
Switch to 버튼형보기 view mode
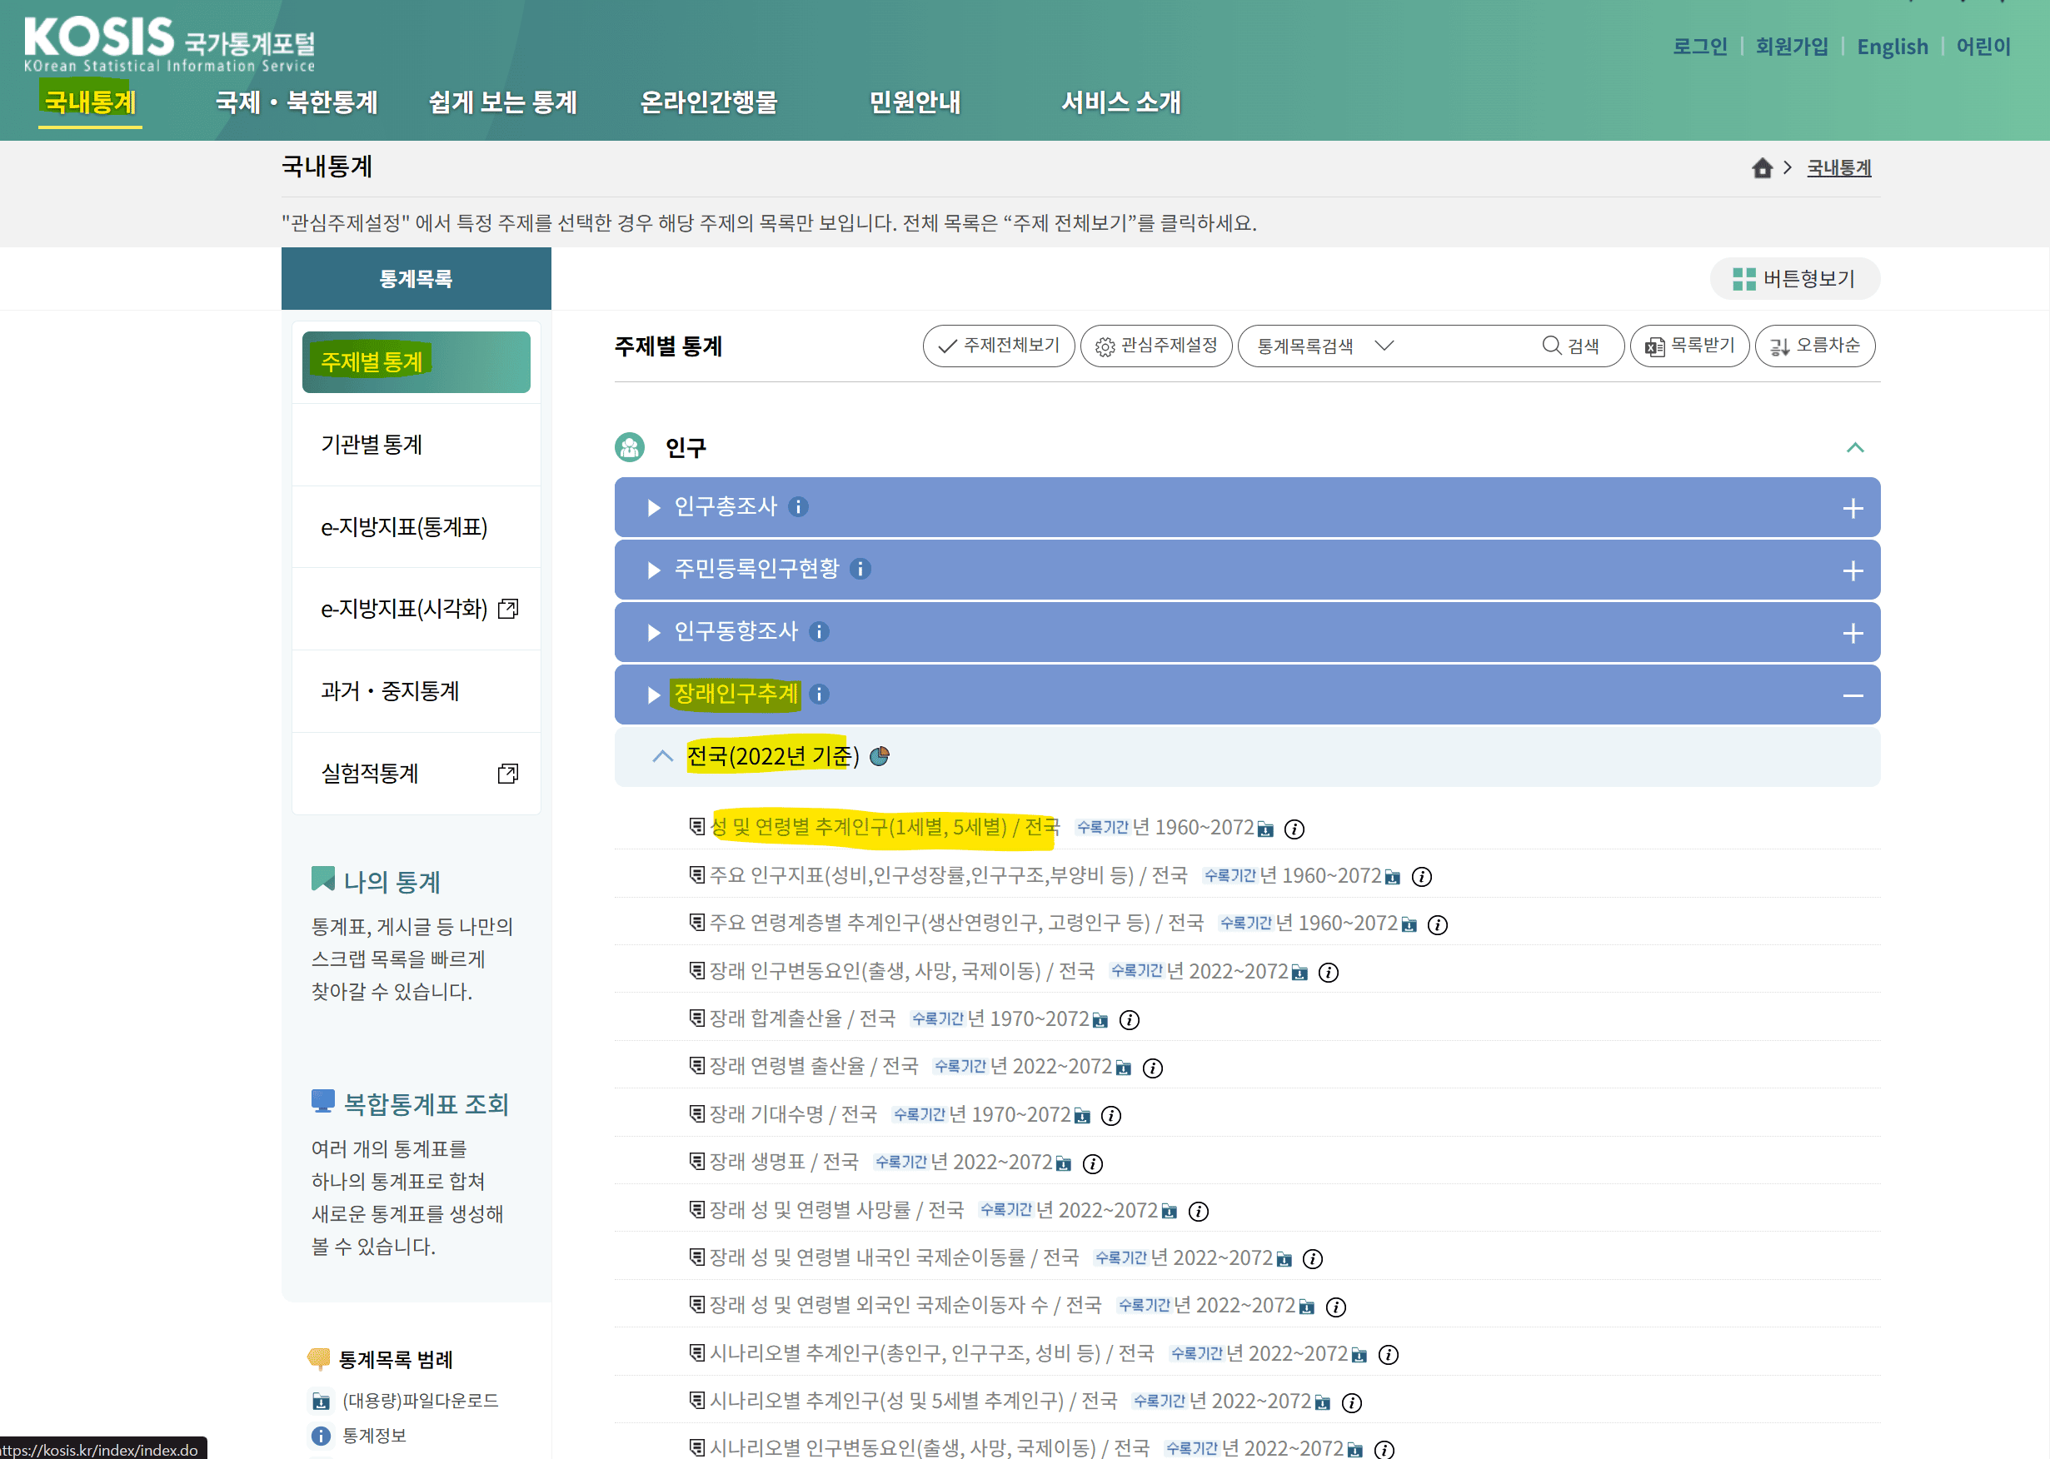point(1794,280)
